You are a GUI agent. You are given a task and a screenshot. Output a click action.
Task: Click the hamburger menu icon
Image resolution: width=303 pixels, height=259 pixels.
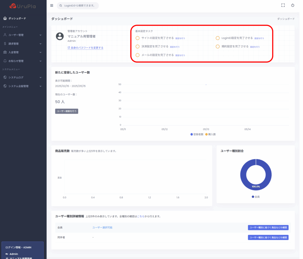pos(52,5)
